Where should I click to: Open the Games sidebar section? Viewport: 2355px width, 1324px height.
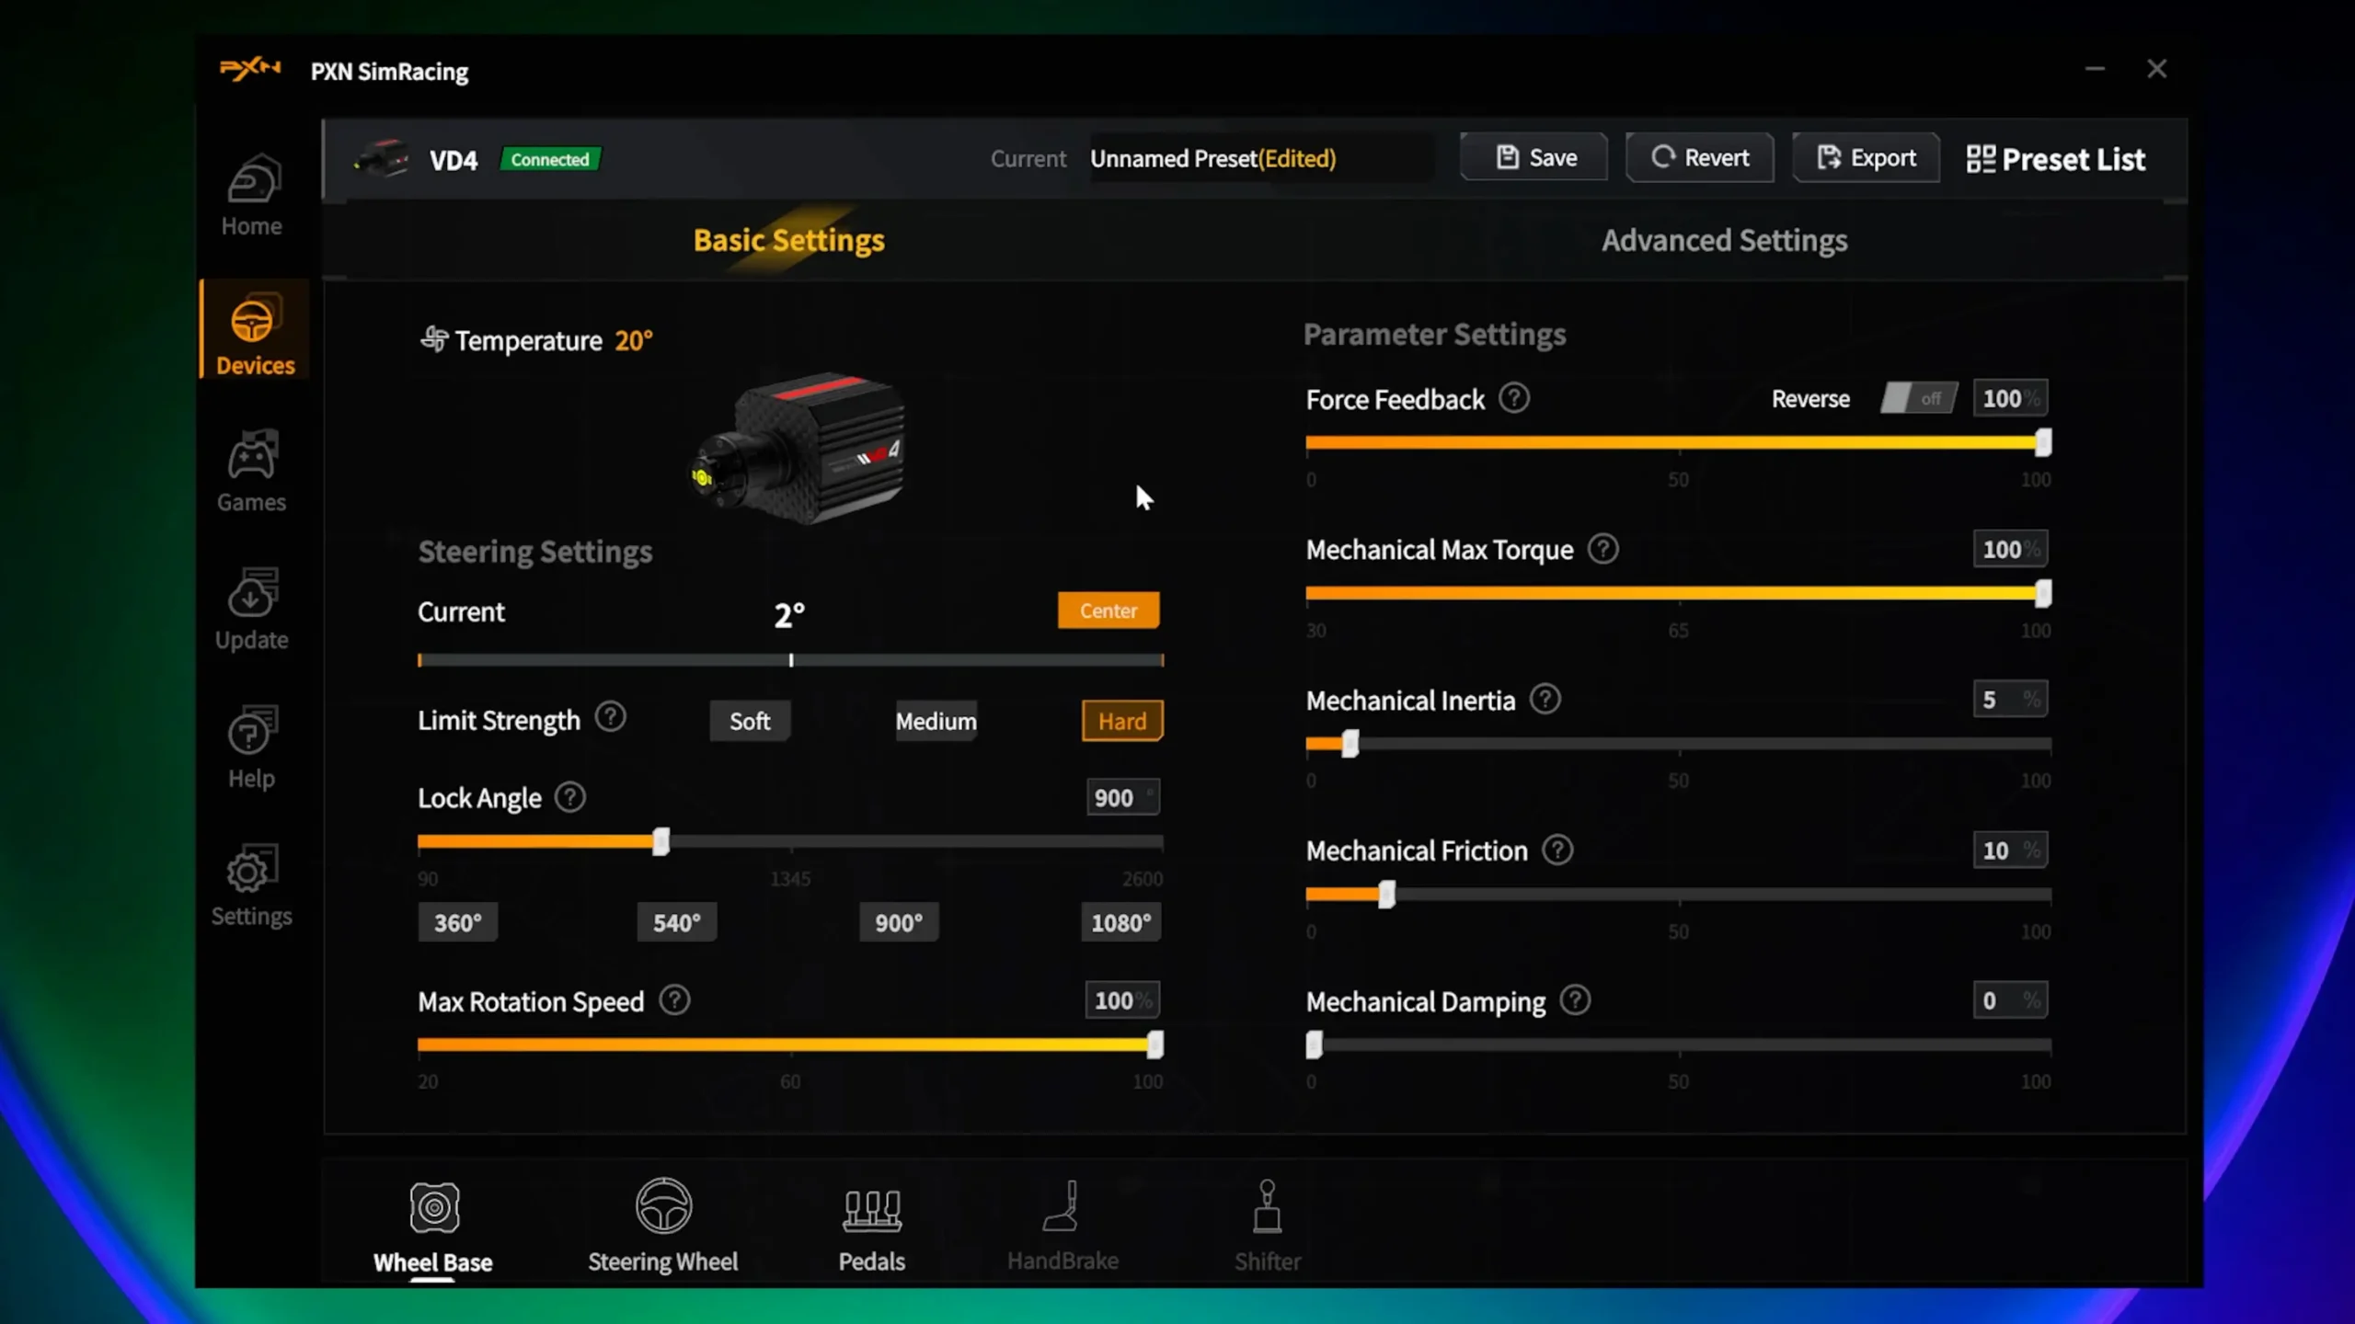coord(251,471)
